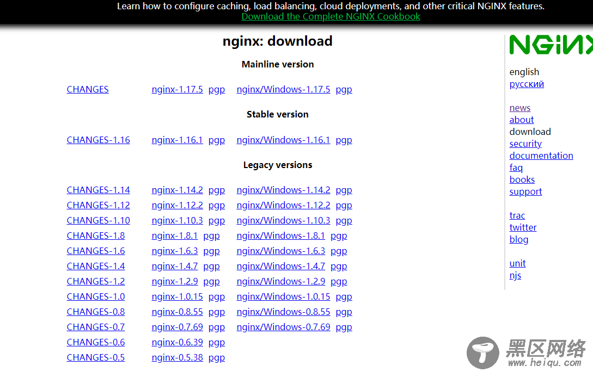Open CHANGES-1.4 link
This screenshot has width=593, height=372.
click(96, 266)
